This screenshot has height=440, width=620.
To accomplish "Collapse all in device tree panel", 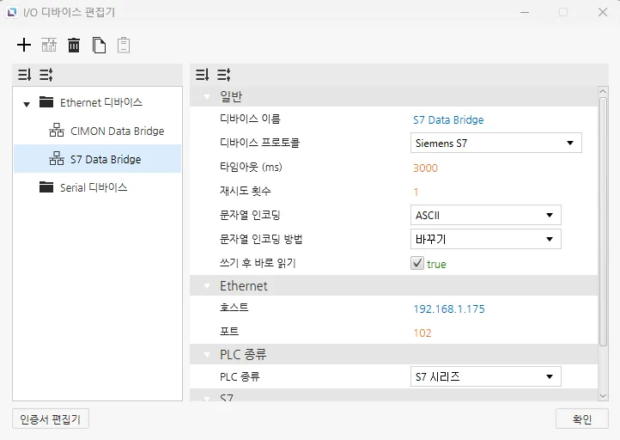I will point(24,75).
